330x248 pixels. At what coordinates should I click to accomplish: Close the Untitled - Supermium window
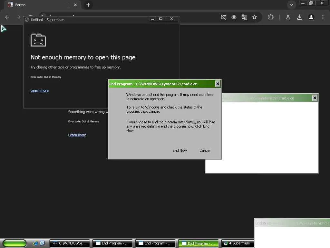(171, 19)
